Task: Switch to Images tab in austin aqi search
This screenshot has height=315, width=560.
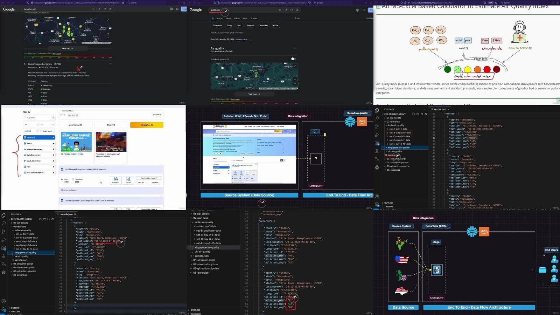Action: (x=220, y=18)
